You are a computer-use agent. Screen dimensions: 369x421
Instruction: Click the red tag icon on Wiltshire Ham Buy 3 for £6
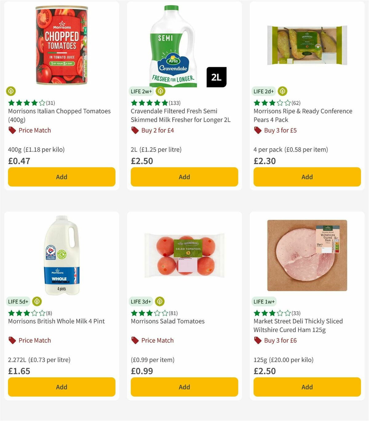(257, 340)
